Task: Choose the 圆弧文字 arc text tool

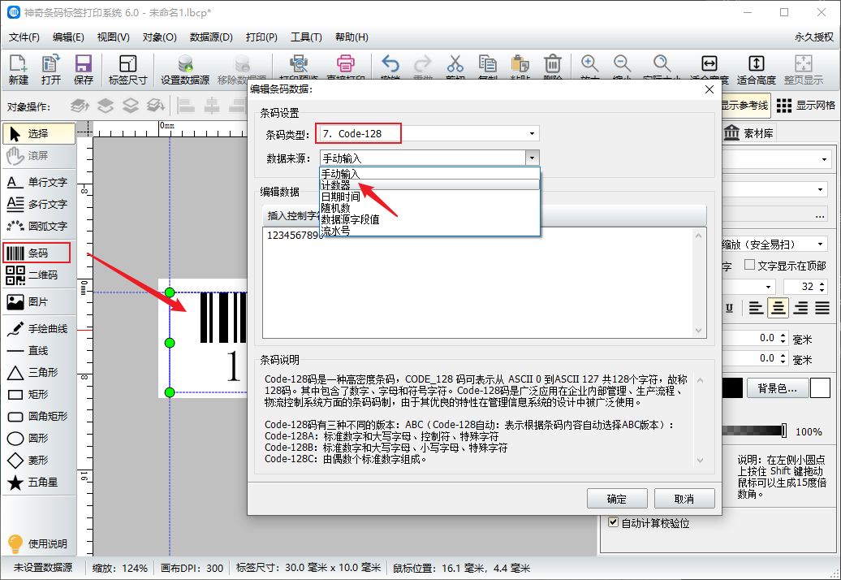Action: [x=39, y=227]
